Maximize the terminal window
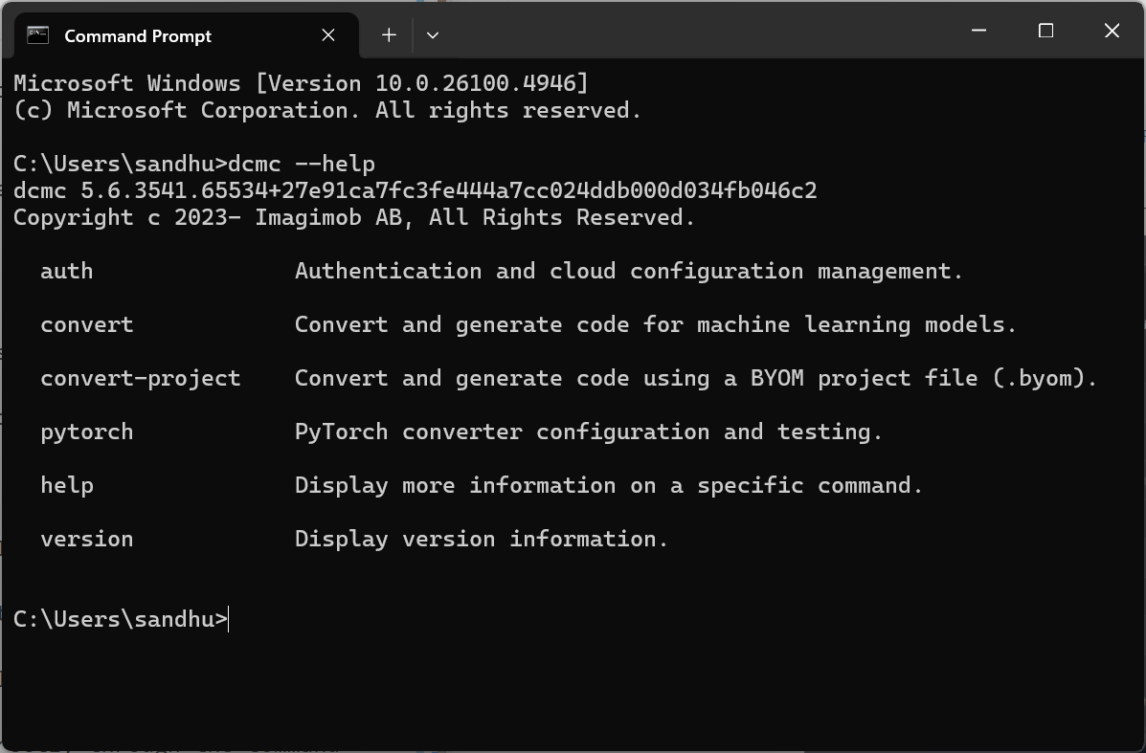This screenshot has height=753, width=1146. 1045,31
